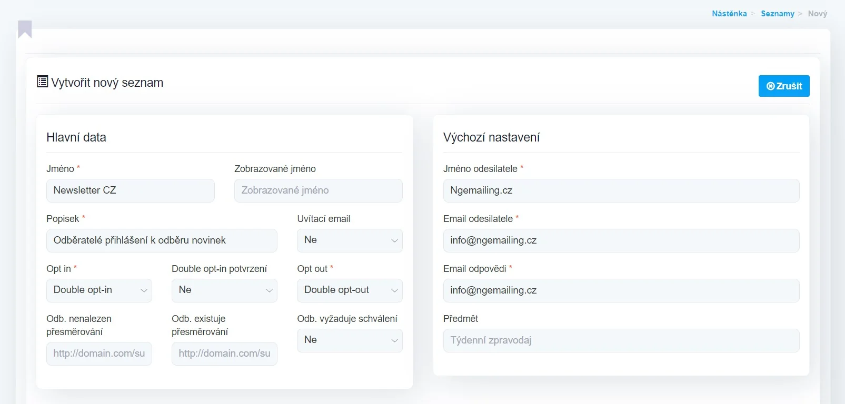Click the Jméno input field
This screenshot has height=404, width=845.
[131, 190]
